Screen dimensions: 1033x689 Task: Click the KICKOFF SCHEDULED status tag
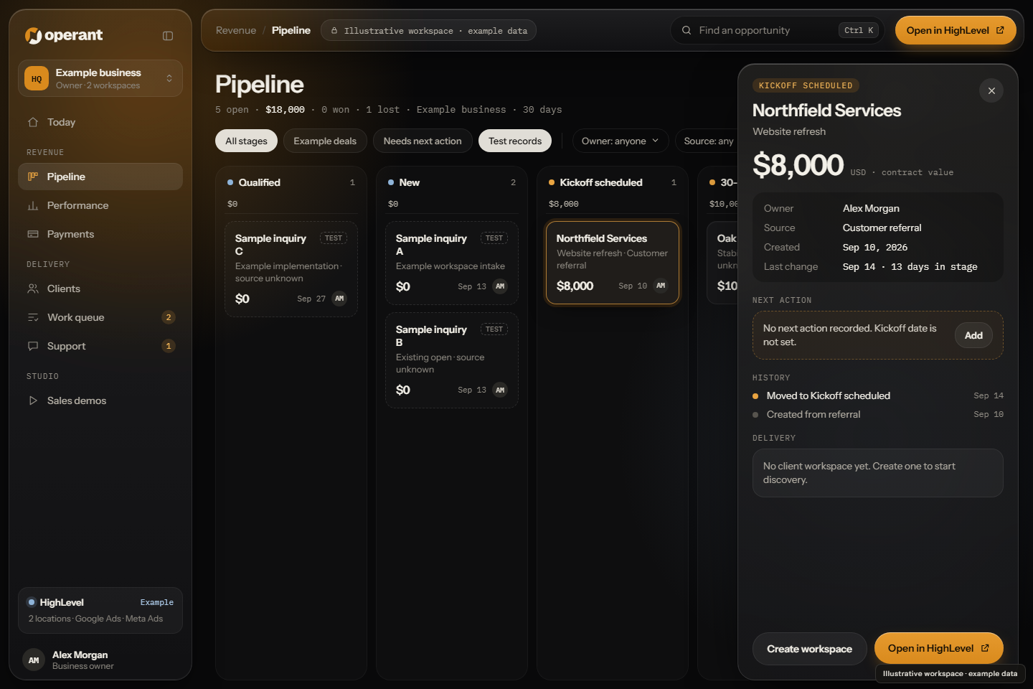coord(806,85)
